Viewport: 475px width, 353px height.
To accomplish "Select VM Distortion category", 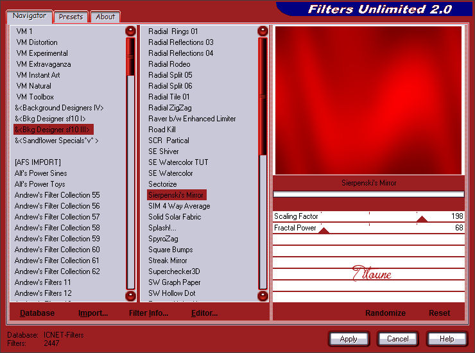I will coord(37,42).
